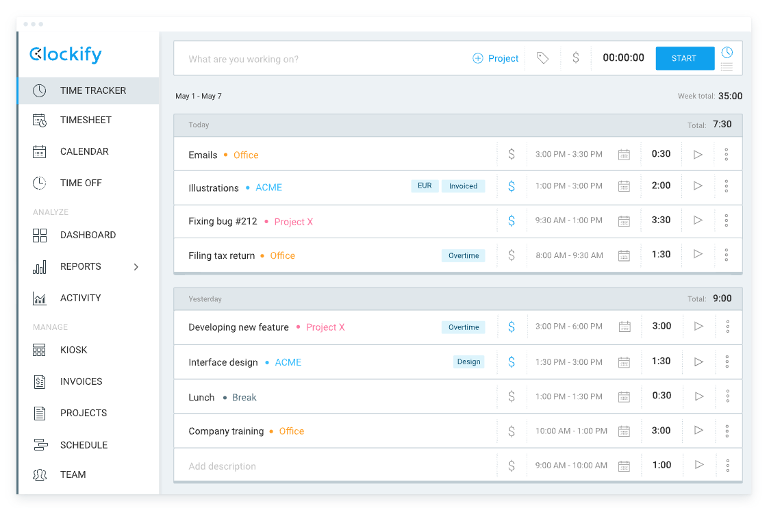Switch to manual mode list icon
Viewport: 769px width, 508px height.
pos(727,66)
